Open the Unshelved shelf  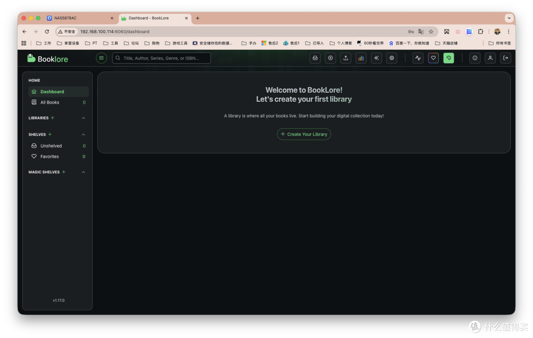[58, 146]
